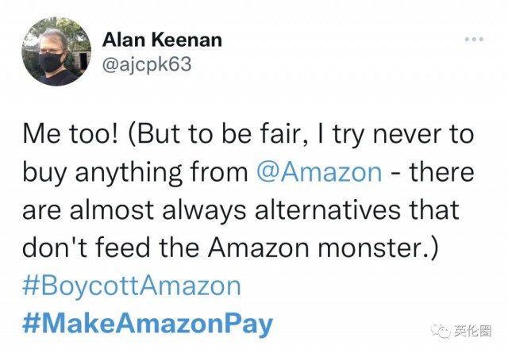Image resolution: width=508 pixels, height=353 pixels.
Task: Open the Alan Keenan display name
Action: tap(162, 40)
